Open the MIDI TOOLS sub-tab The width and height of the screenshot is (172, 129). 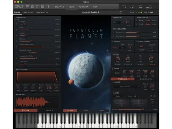pos(28,12)
